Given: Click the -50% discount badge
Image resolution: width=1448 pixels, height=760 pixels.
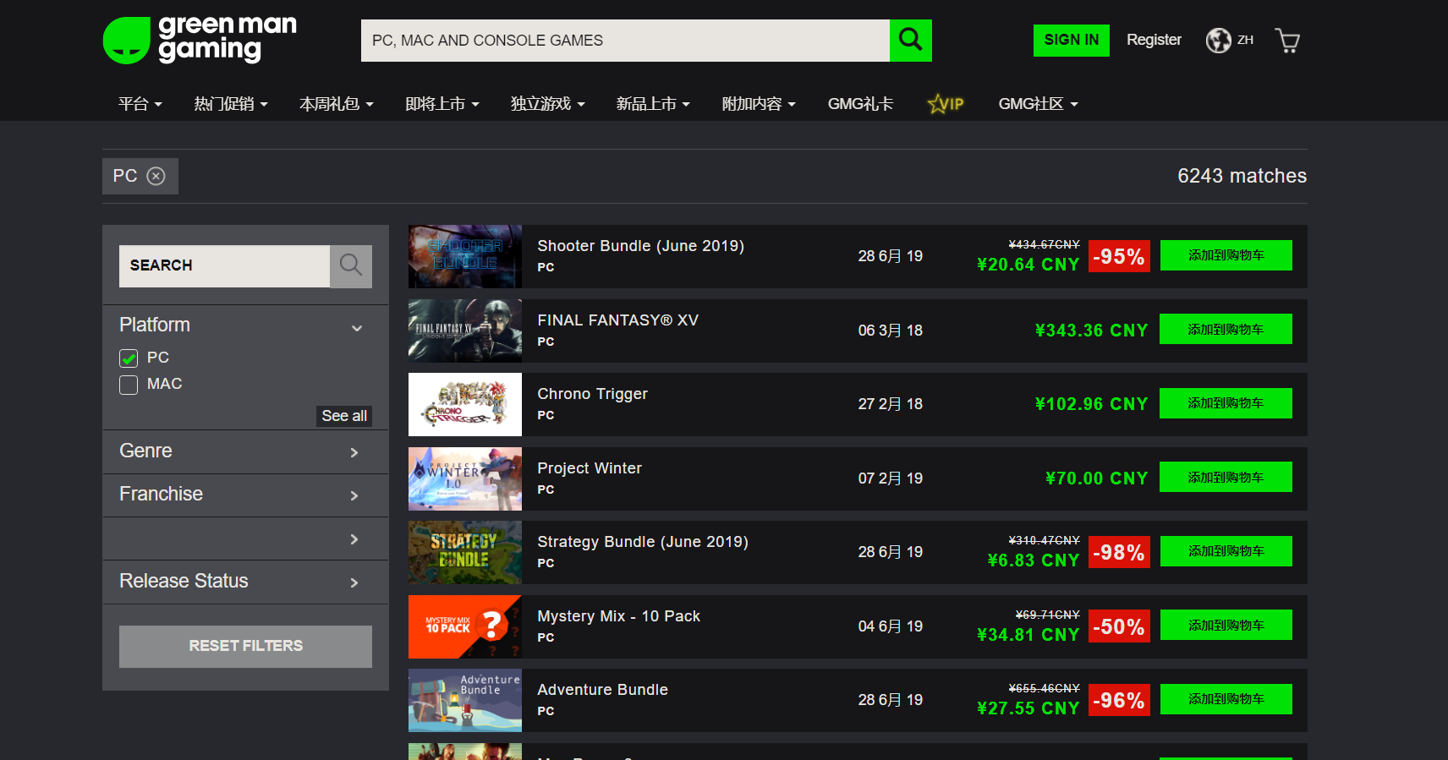Looking at the screenshot, I should coord(1119,626).
